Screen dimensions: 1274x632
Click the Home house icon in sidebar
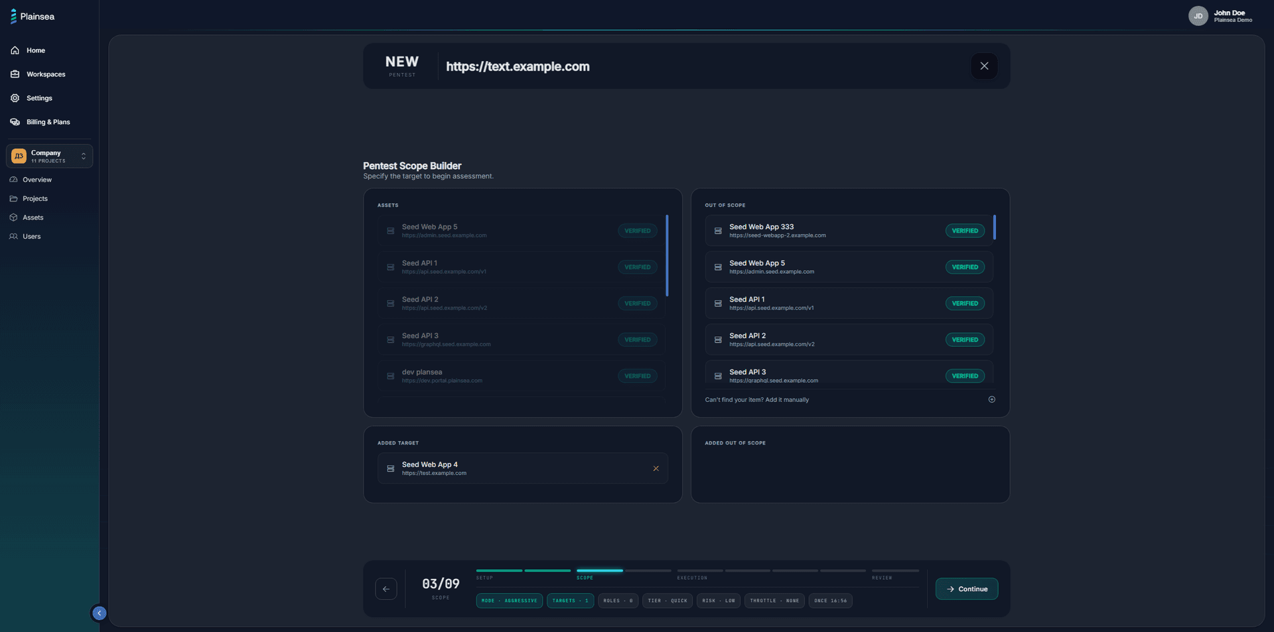pos(15,50)
